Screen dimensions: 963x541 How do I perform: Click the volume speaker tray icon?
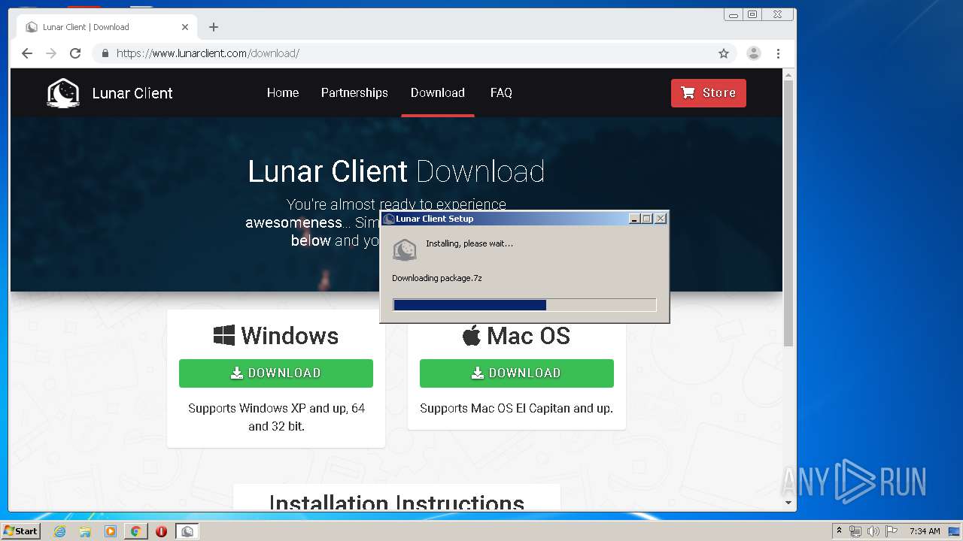coord(873,531)
